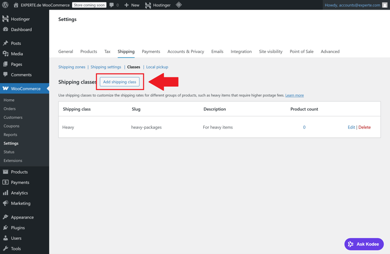This screenshot has height=254, width=390.
Task: Open the Shipping zones sub-tab
Action: [x=72, y=67]
